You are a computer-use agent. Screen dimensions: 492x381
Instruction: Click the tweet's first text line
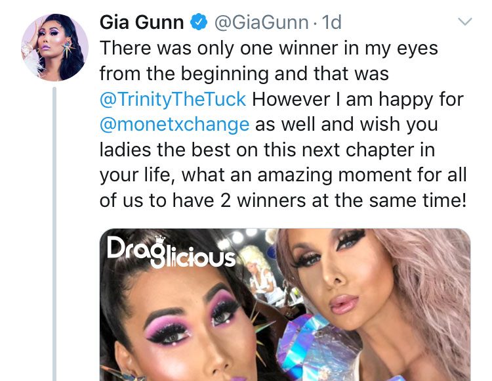268,48
